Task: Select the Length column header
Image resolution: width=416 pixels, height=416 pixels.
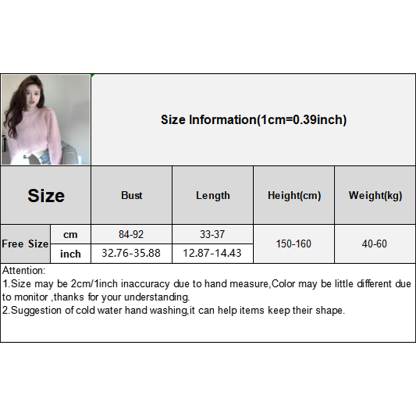Action: coord(213,196)
